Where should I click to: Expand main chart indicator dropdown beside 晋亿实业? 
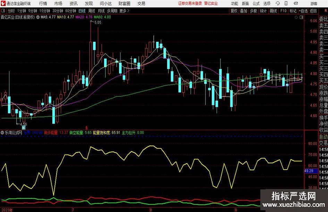(x=38, y=17)
